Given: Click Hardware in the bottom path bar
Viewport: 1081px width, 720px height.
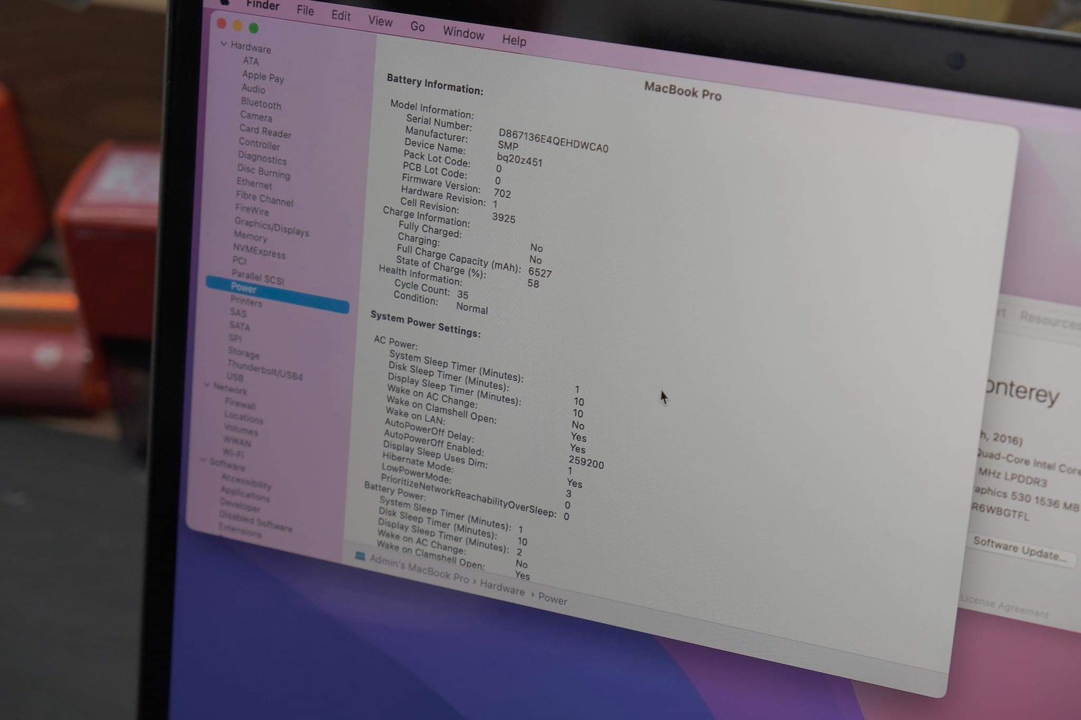Looking at the screenshot, I should 502,588.
